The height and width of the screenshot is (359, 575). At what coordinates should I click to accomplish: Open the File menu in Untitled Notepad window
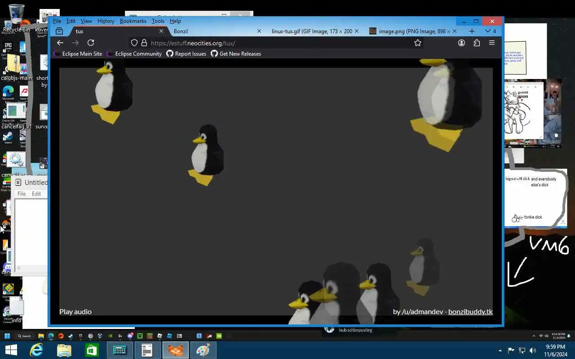coord(22,194)
